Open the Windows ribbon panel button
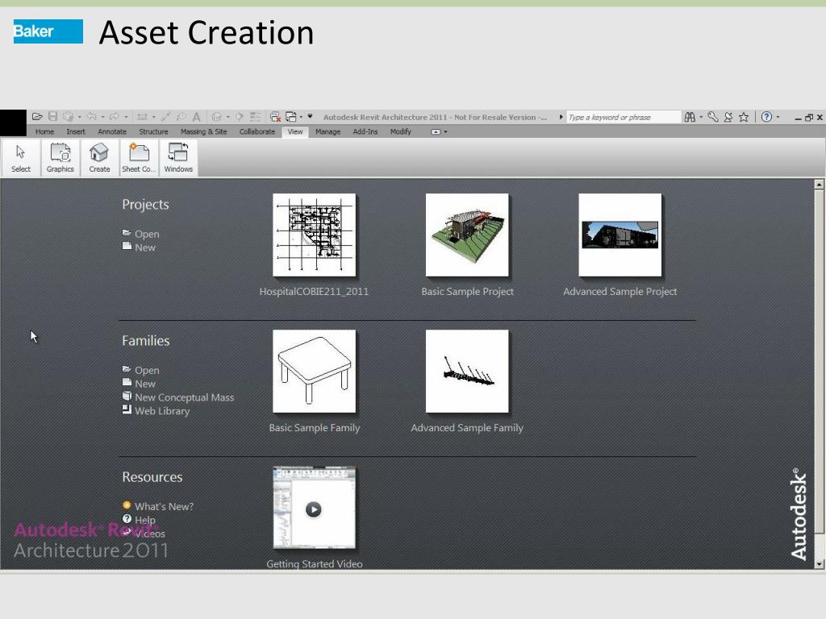The image size is (826, 619). click(x=178, y=158)
